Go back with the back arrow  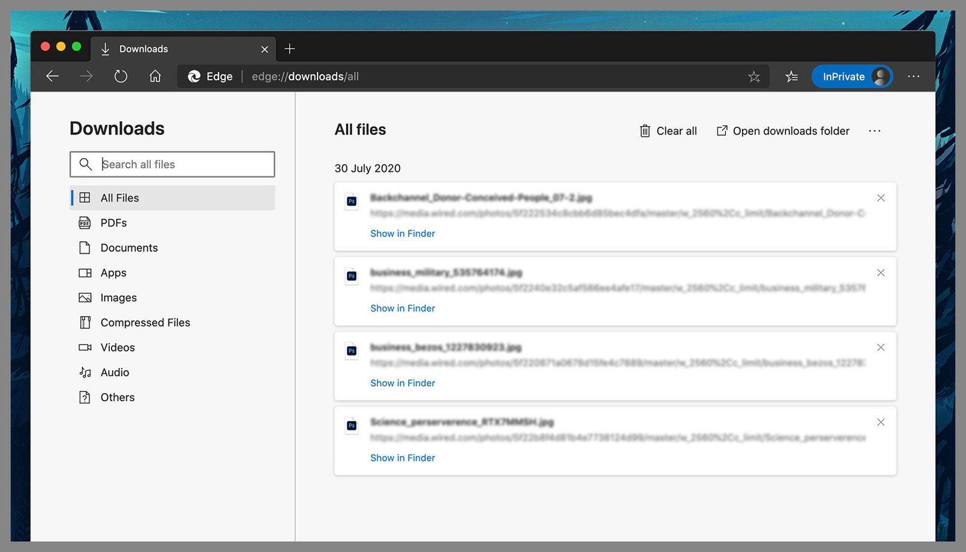click(x=53, y=76)
